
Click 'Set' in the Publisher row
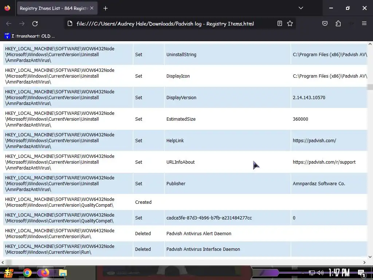point(138,184)
